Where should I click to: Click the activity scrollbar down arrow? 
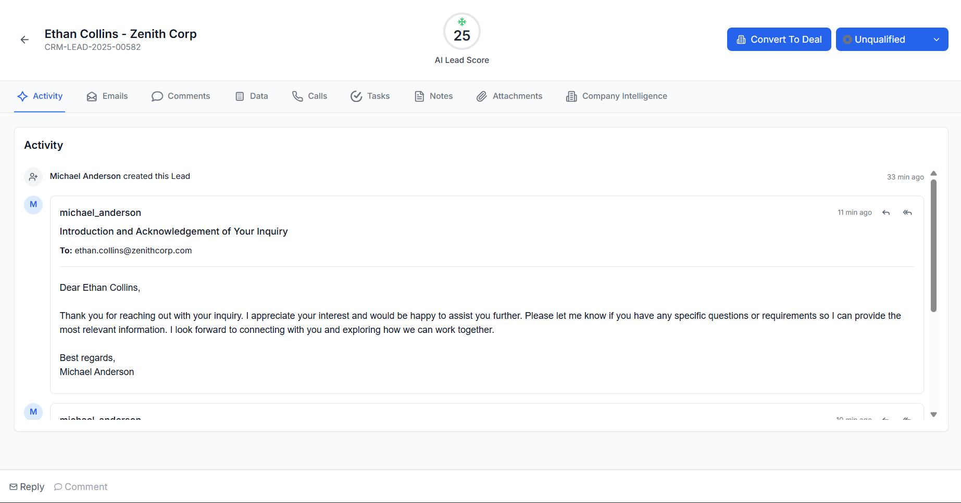[x=933, y=415]
